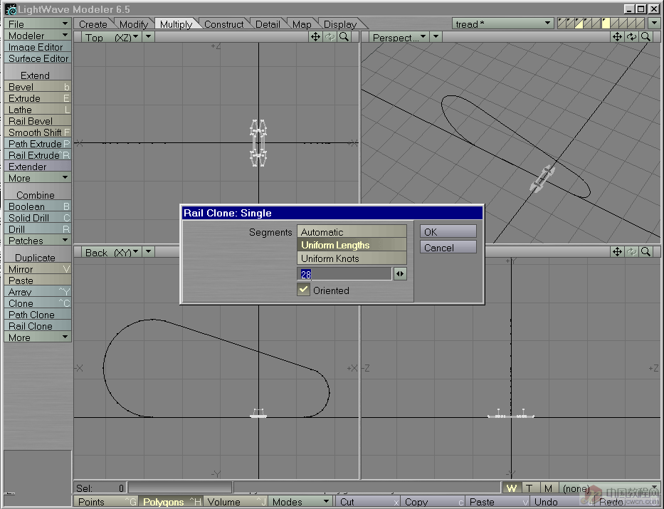664x509 pixels.
Task: Switch to the Multiply tab
Action: point(176,24)
